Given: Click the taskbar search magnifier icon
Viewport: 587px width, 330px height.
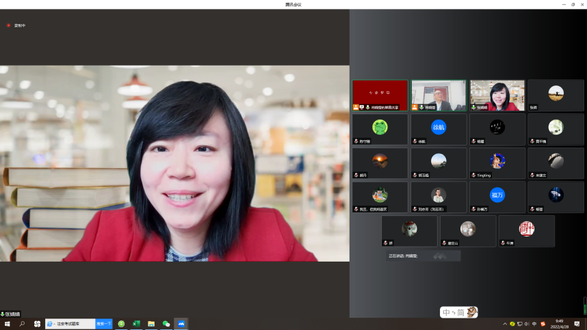Looking at the screenshot, I should pos(22,324).
